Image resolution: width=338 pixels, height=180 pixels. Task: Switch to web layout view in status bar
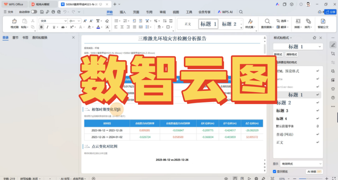click(256, 178)
